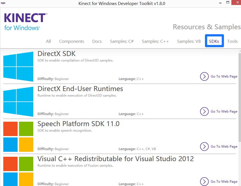Viewport: 241px width, 186px height.
Task: Open Go To Web Page for Visual C++ Redistributable
Action: click(224, 181)
